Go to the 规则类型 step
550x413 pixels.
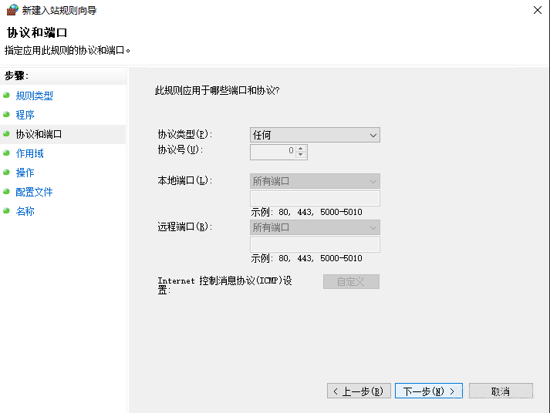pyautogui.click(x=35, y=96)
